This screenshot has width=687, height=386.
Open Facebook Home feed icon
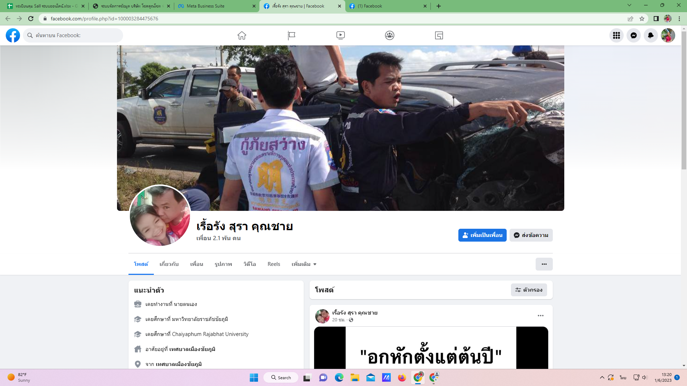pyautogui.click(x=242, y=35)
